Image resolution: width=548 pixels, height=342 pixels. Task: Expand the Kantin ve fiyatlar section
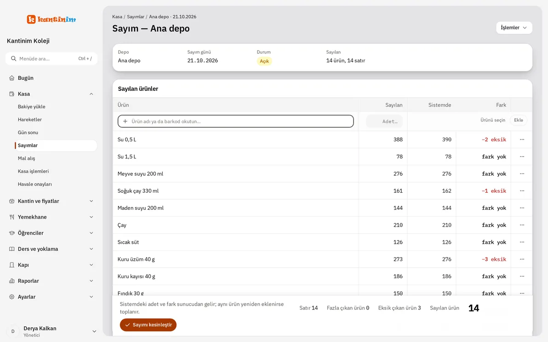[x=91, y=201]
